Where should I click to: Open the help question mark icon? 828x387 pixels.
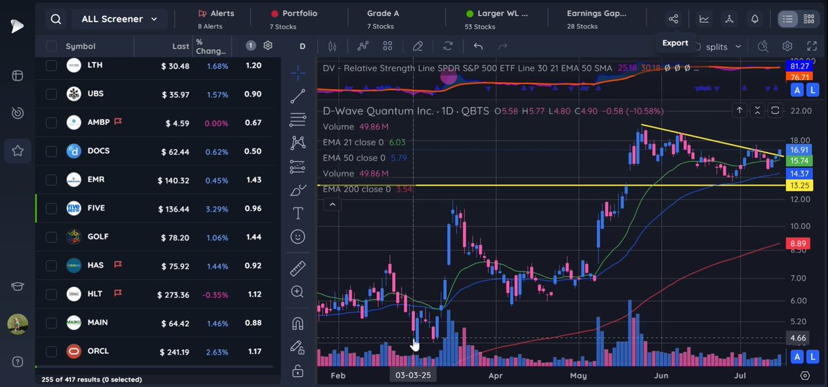coord(17,361)
